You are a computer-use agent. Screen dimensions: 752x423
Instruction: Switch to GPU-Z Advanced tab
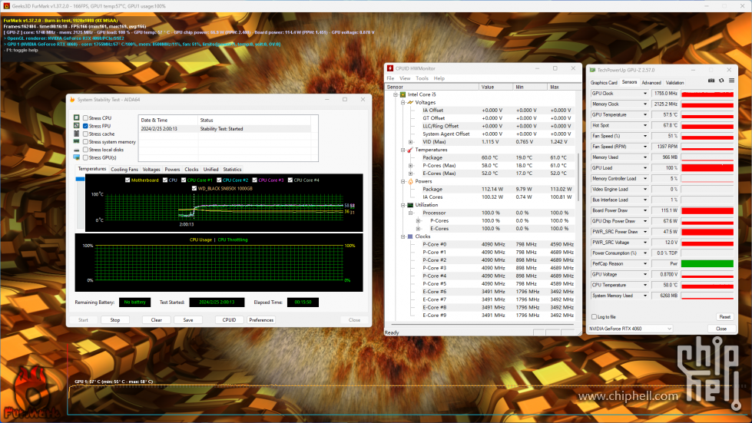click(651, 83)
